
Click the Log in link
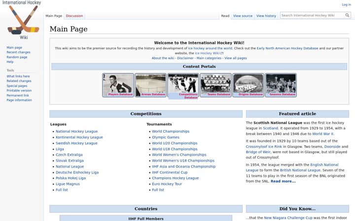(347, 4)
